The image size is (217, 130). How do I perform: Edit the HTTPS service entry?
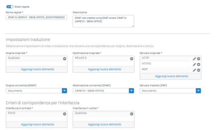(x=194, y=65)
